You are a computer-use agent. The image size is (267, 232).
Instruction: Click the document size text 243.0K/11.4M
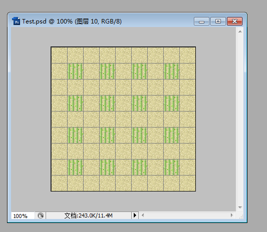[x=88, y=215]
